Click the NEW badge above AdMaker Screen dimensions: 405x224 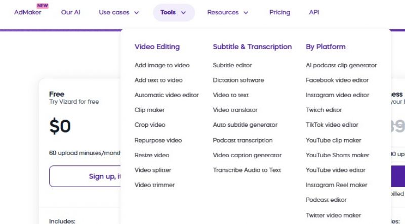43,6
